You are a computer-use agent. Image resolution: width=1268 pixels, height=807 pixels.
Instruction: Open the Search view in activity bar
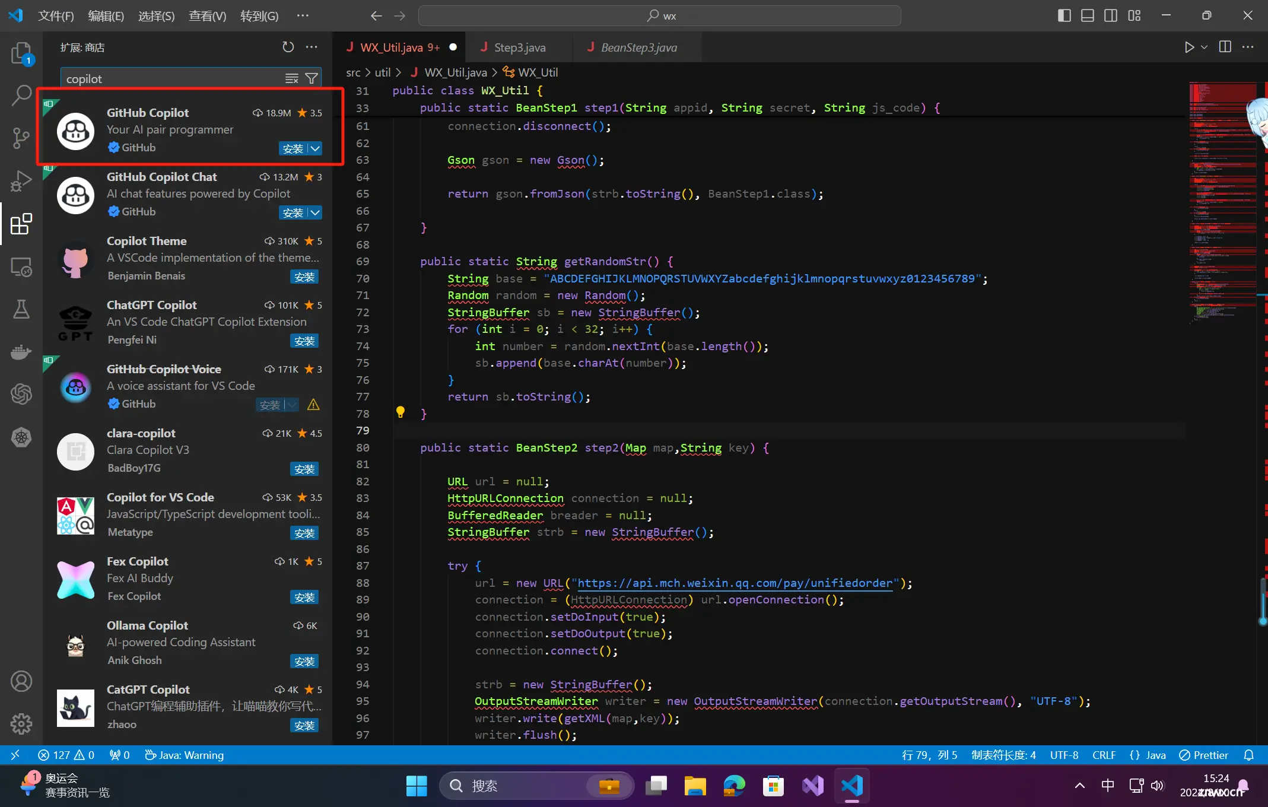(21, 95)
